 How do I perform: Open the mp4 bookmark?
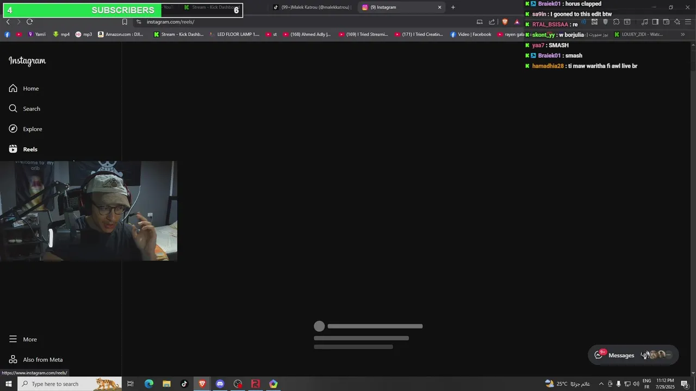61,34
